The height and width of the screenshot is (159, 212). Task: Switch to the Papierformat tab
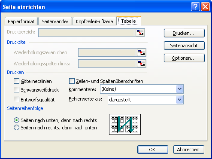pyautogui.click(x=21, y=21)
